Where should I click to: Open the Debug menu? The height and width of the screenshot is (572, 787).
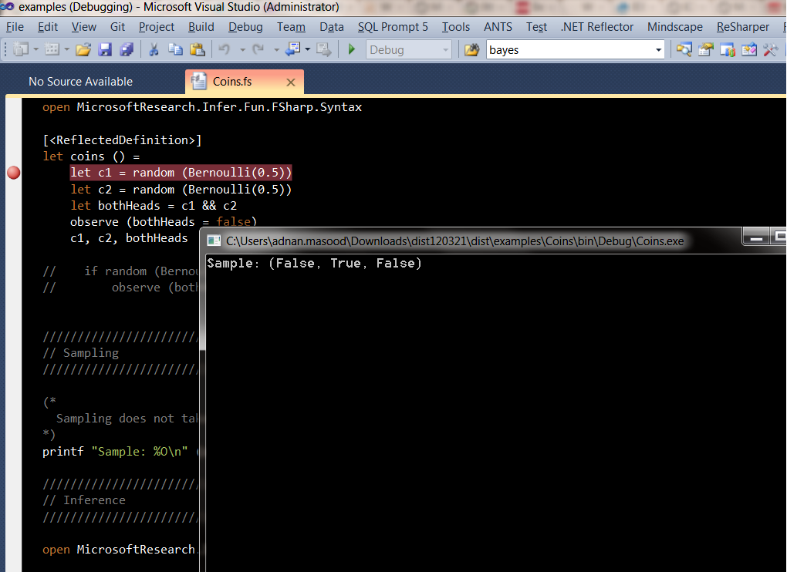(x=245, y=26)
